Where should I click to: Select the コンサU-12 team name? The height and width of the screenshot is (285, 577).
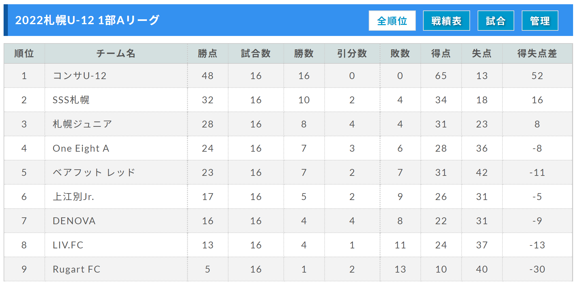click(80, 76)
